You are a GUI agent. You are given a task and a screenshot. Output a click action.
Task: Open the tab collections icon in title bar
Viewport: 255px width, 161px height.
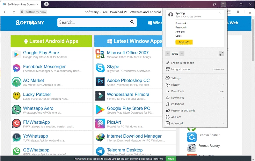click(215, 4)
